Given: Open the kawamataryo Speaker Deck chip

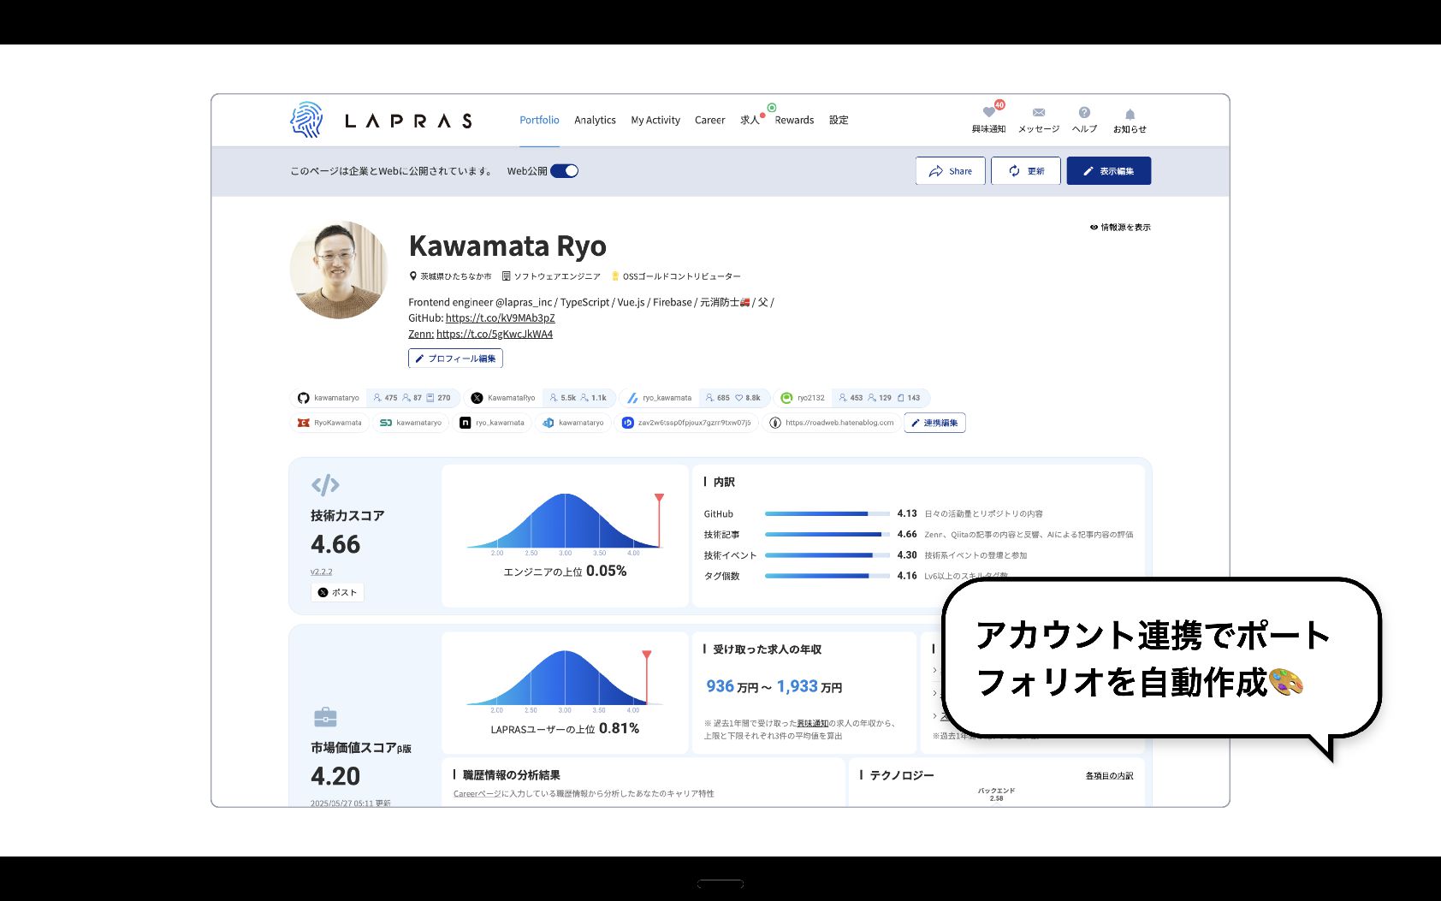Looking at the screenshot, I should click(412, 423).
